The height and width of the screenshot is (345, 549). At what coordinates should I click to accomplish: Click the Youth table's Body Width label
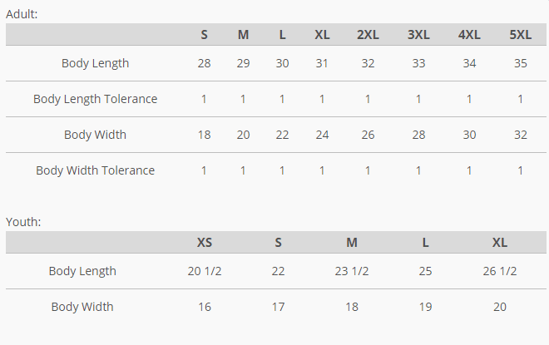click(82, 307)
